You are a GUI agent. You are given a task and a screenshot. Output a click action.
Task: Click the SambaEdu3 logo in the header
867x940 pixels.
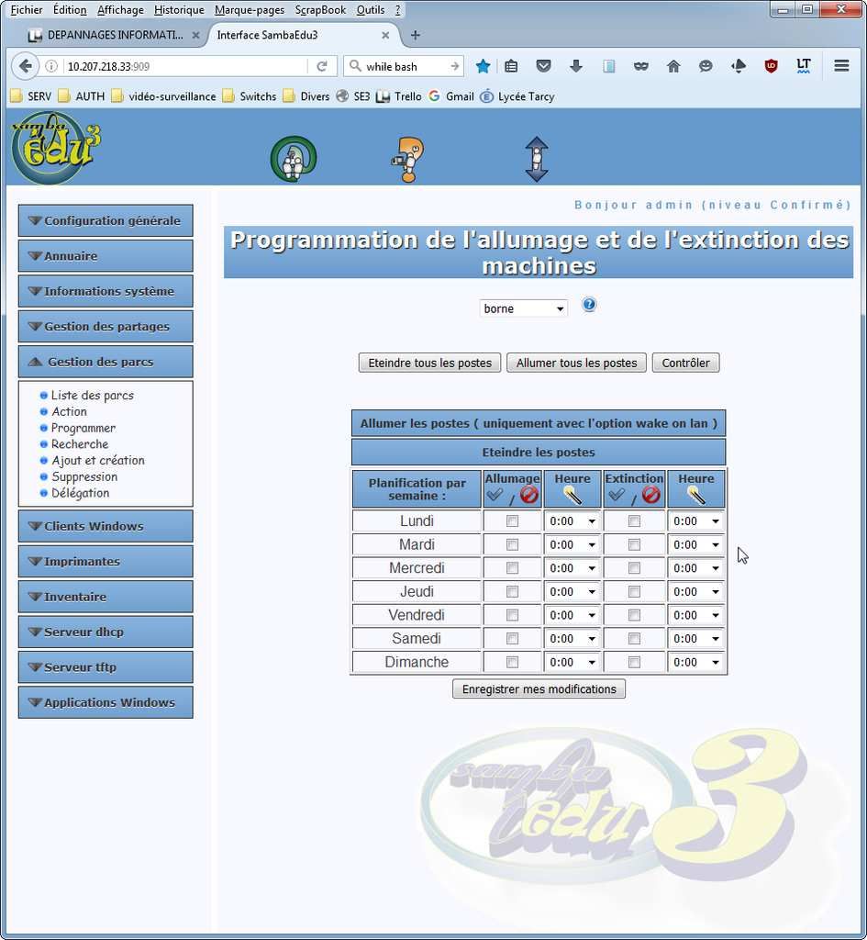click(56, 148)
